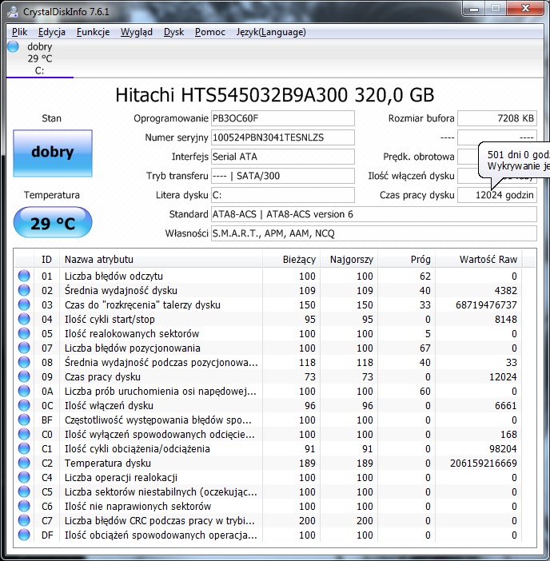Click the Próg column header

407,260
